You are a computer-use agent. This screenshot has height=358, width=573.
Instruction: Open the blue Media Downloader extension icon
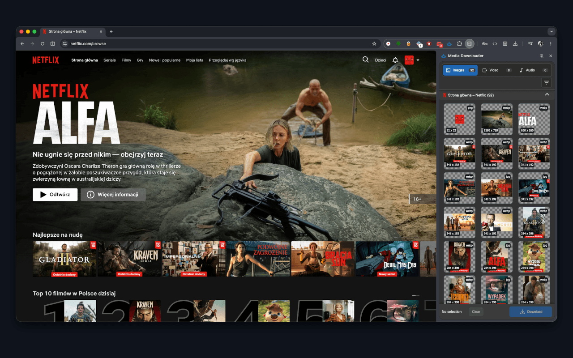click(x=449, y=43)
